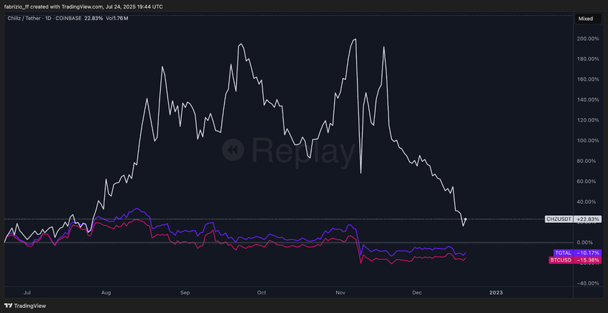Click the Oct label on time axis
Screen dimensions: 608x313
(x=262, y=292)
